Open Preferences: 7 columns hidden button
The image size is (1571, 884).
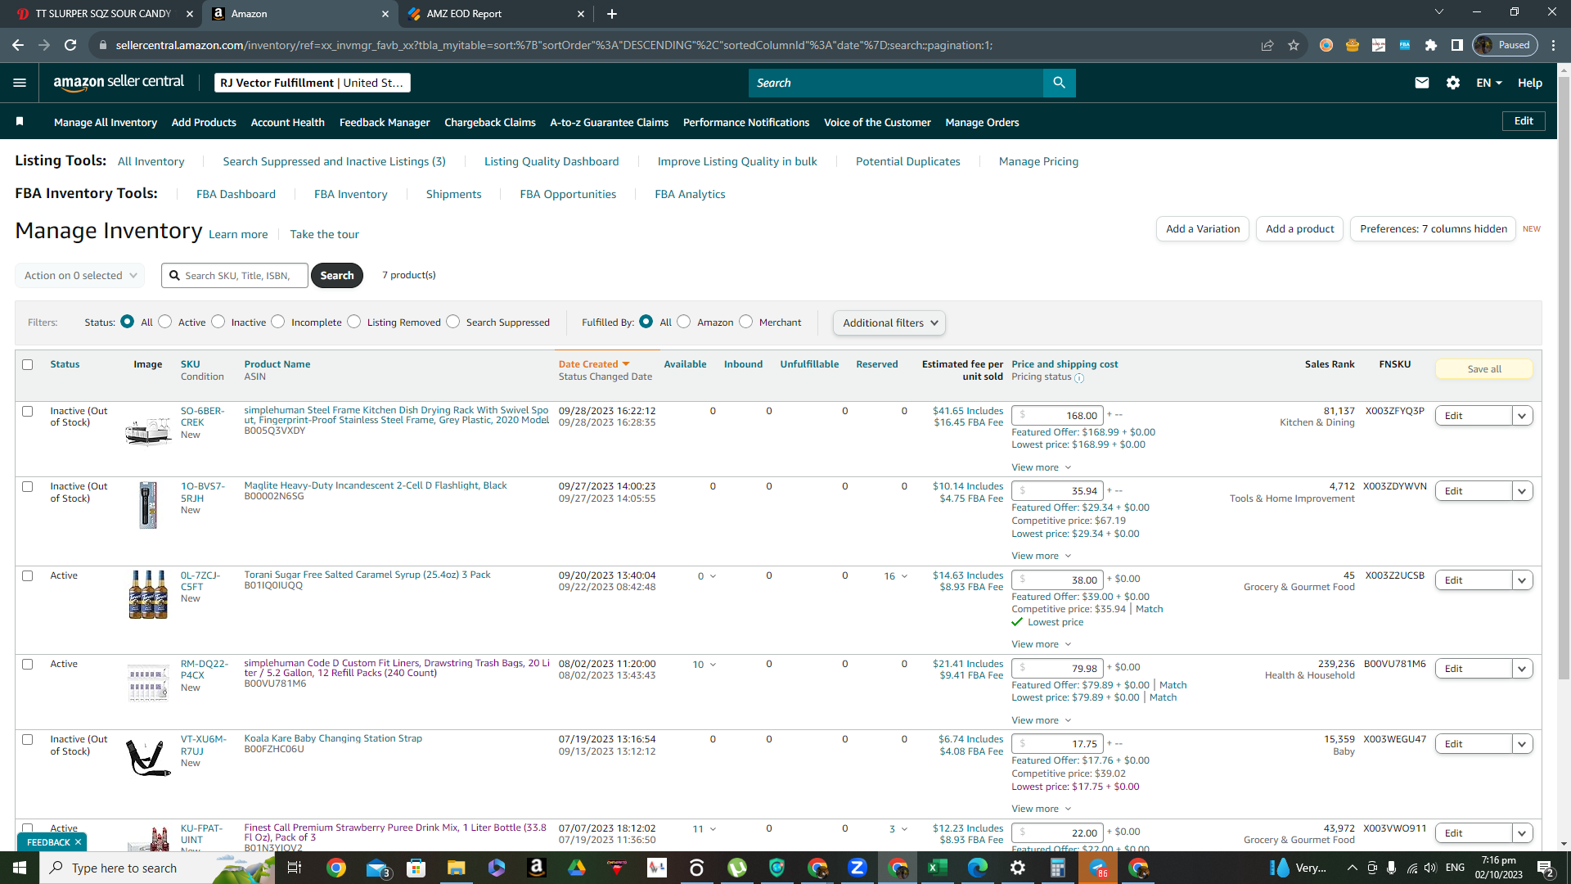click(x=1433, y=228)
